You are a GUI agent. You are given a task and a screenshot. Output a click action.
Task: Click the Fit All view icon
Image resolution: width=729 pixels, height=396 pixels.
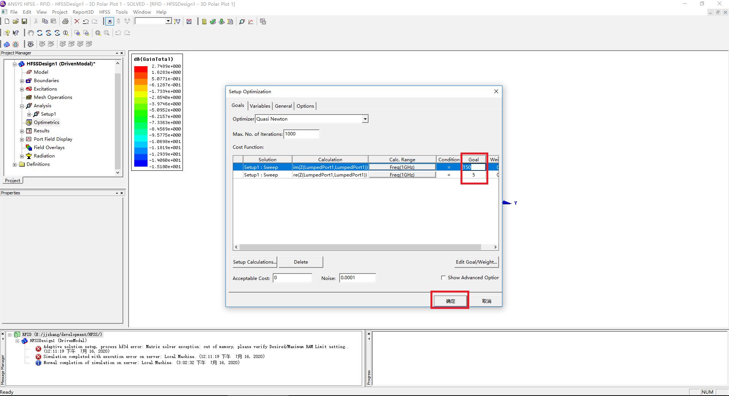pos(98,33)
